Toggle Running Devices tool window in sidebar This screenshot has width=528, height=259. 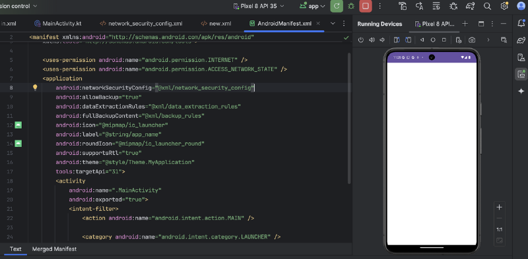pyautogui.click(x=521, y=74)
